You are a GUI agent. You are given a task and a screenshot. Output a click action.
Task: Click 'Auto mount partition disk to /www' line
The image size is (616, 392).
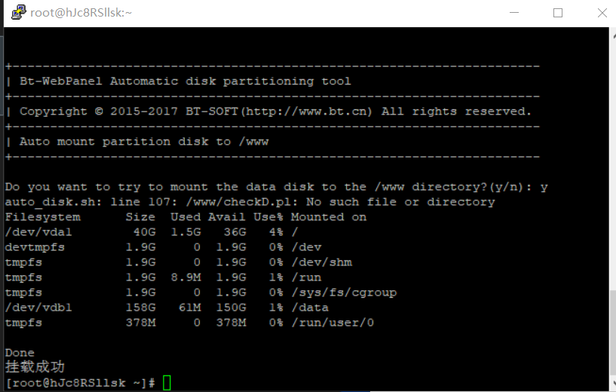(144, 142)
